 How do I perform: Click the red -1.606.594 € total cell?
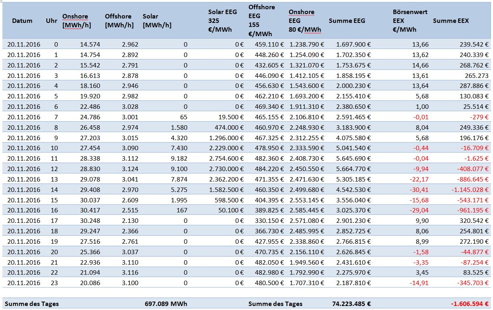tap(470, 304)
